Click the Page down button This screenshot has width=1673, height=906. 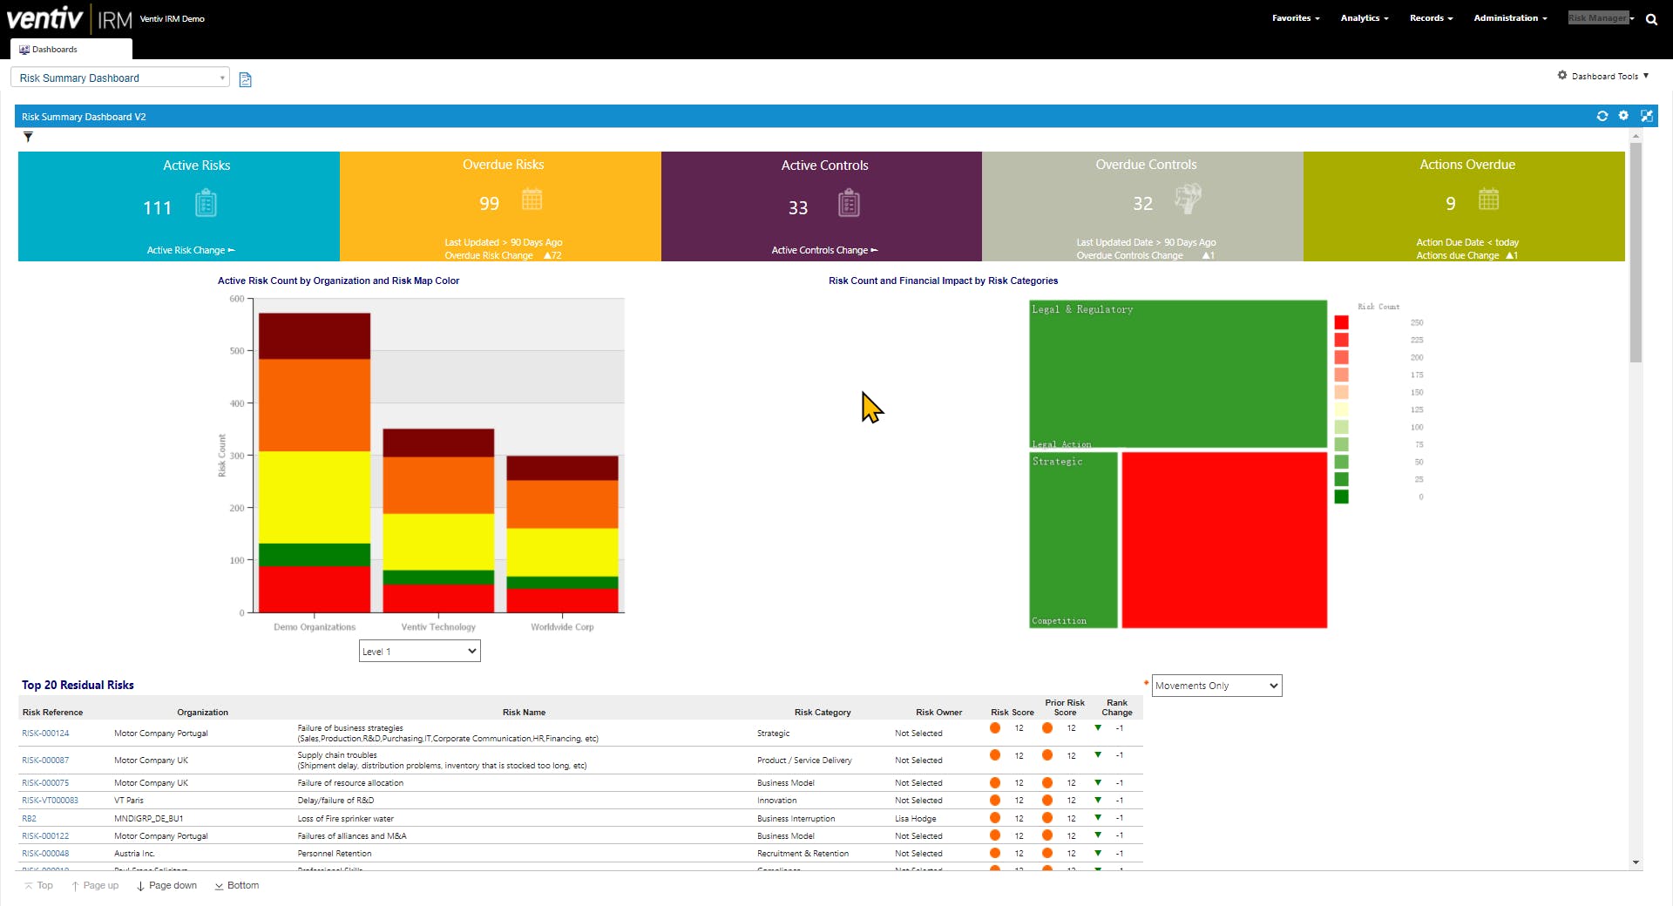coord(166,886)
